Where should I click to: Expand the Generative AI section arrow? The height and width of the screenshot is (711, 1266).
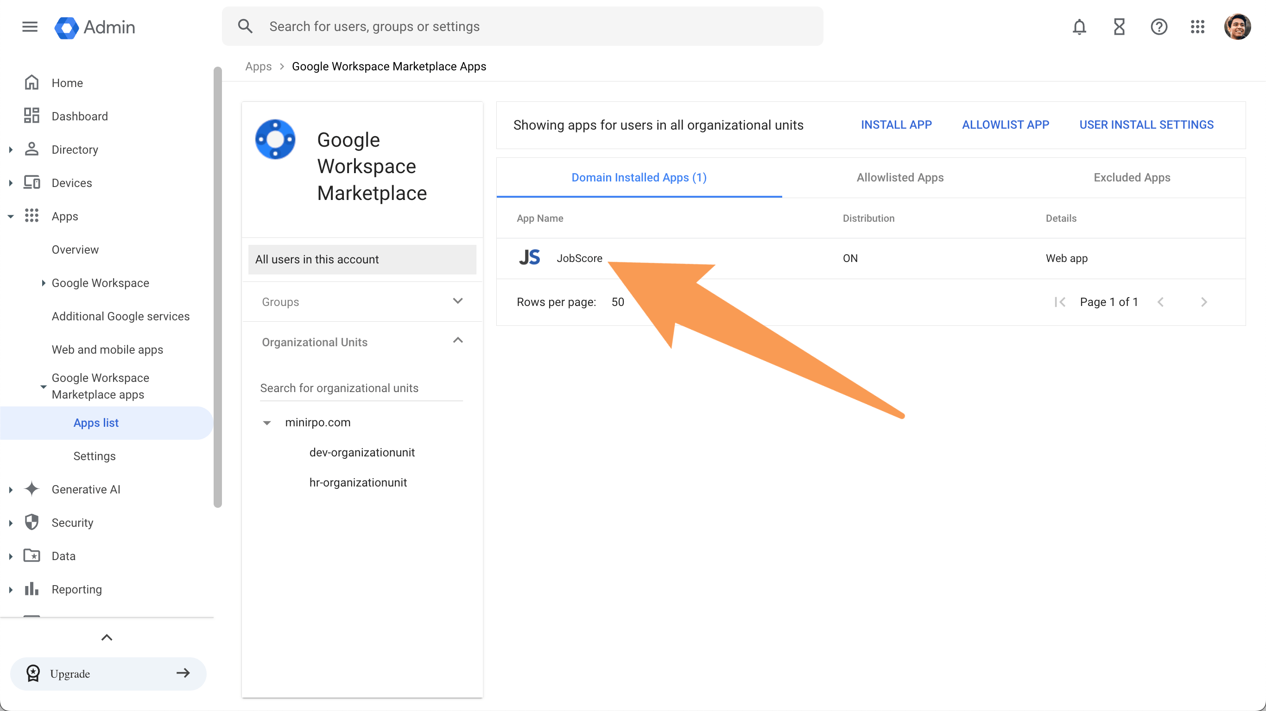(x=11, y=490)
